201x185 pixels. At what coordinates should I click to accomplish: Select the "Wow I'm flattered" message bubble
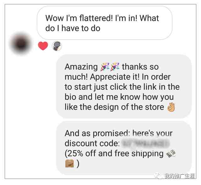[x=105, y=23]
